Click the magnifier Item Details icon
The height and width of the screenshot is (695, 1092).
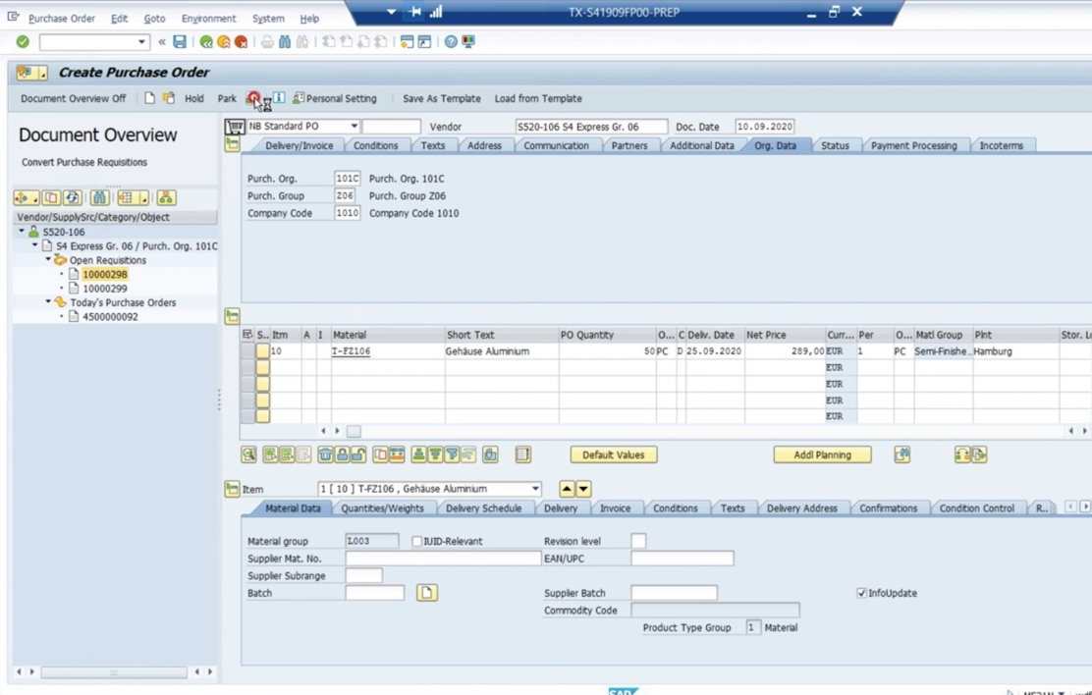[248, 454]
